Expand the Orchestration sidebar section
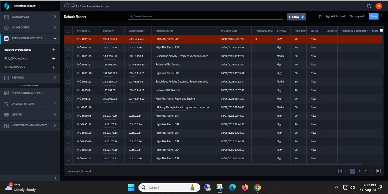Viewport: 388px width, 194px height. point(30,104)
